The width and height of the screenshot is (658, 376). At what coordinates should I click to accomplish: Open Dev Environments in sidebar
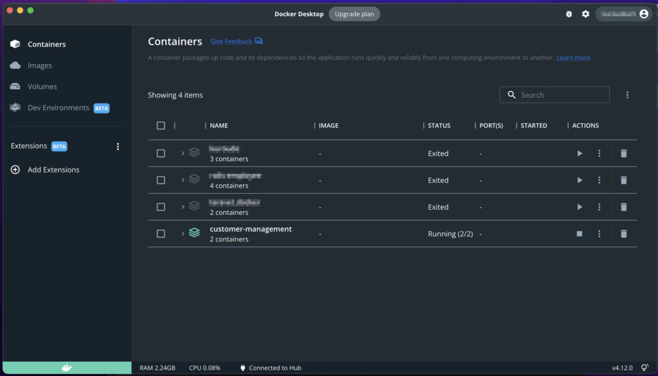(x=58, y=108)
